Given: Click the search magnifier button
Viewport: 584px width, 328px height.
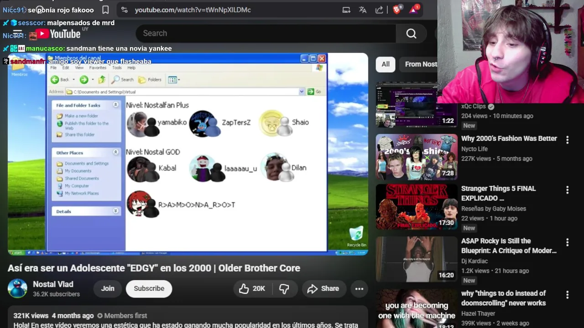Looking at the screenshot, I should point(411,33).
